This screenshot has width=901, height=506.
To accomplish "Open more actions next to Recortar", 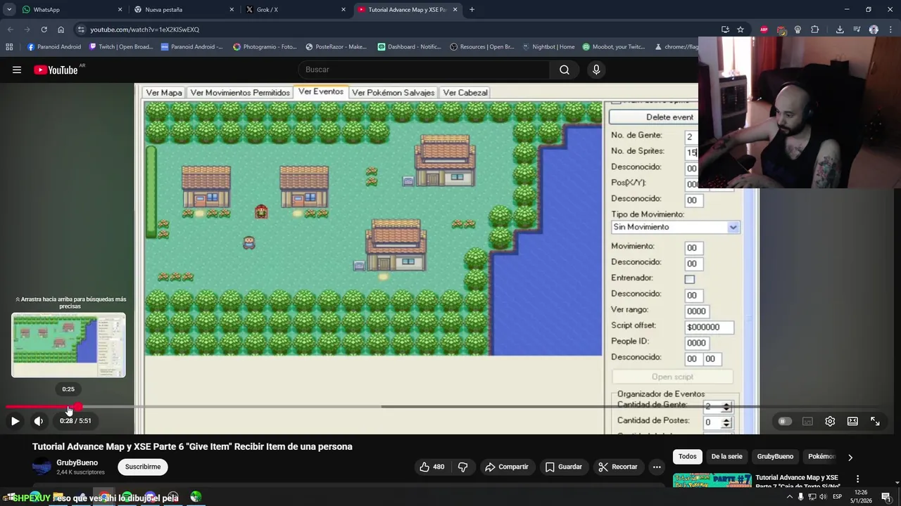I will (657, 467).
